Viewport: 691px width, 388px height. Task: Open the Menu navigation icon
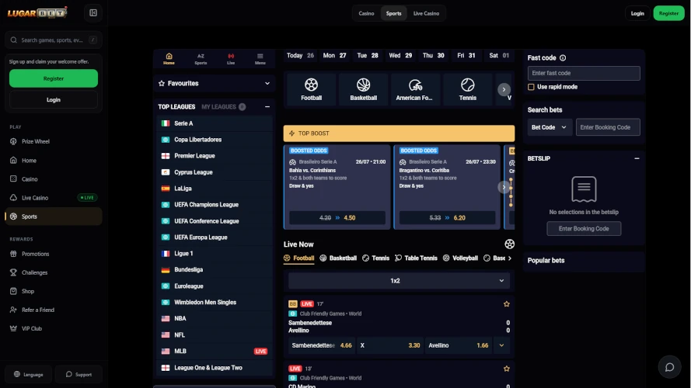pos(260,59)
